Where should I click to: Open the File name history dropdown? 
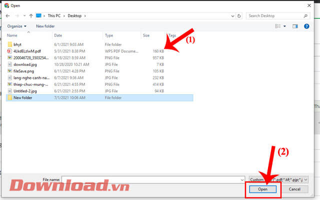click(x=242, y=180)
